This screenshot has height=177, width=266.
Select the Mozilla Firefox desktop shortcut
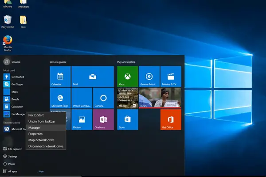[x=8, y=43]
